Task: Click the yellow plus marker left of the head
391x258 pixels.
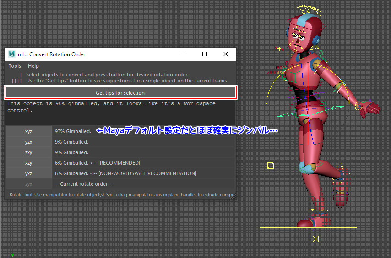Action: pos(279,48)
